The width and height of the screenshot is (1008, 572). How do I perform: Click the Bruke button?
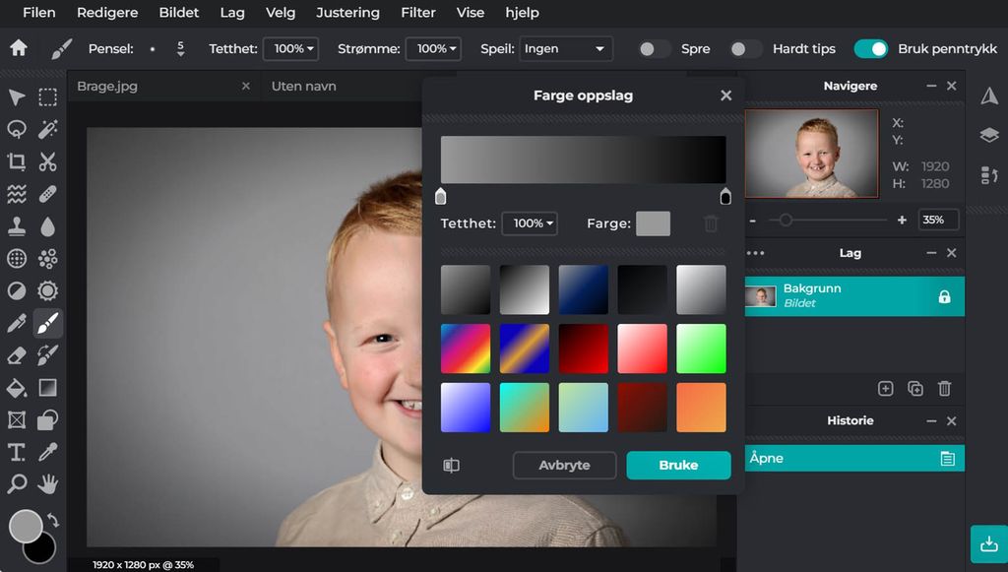point(678,465)
